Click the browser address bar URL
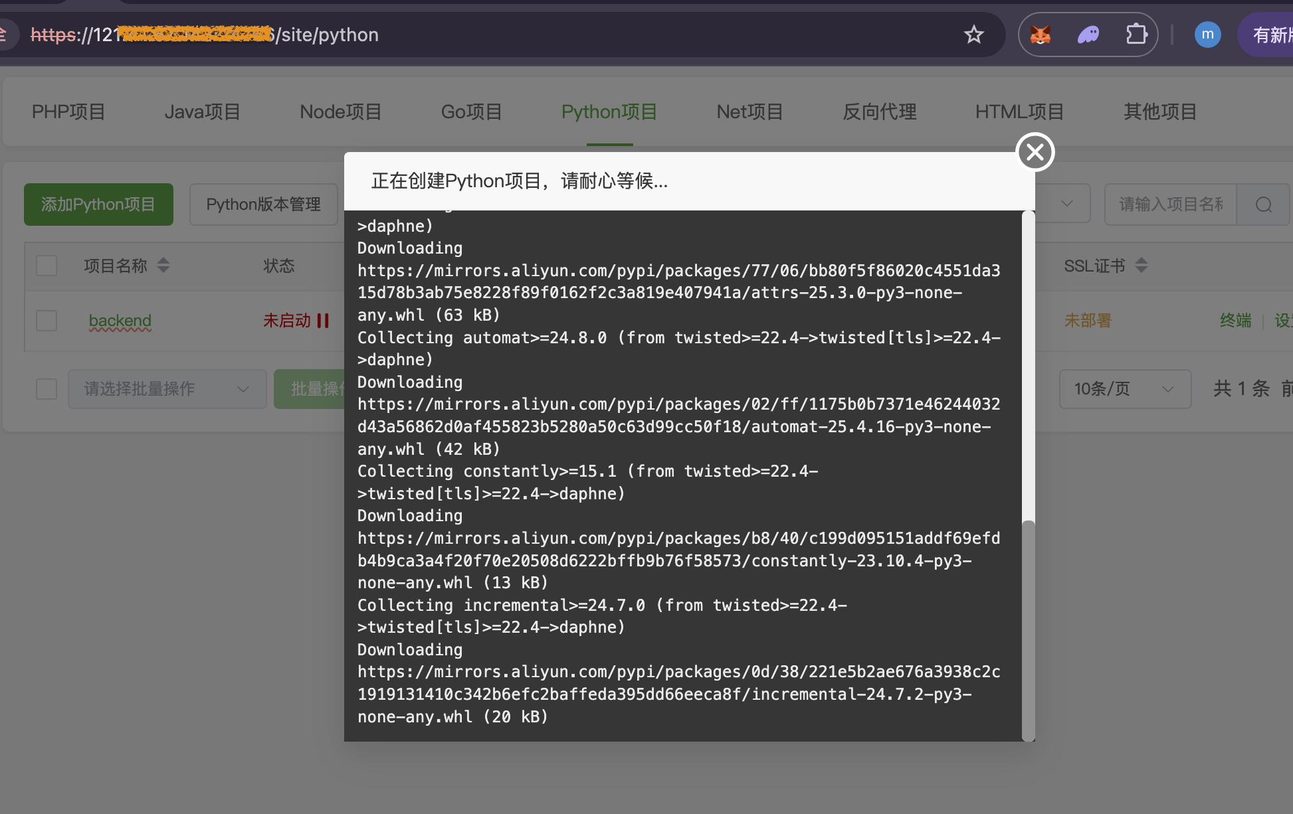 pos(205,35)
